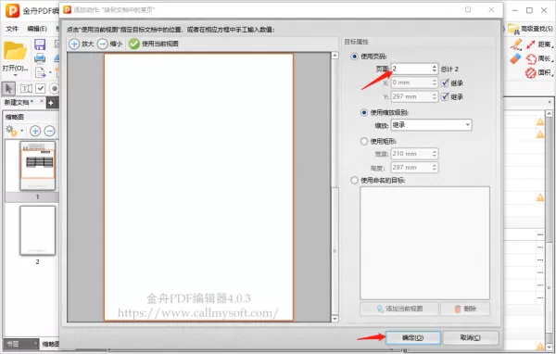
Task: Open the 缩放 dropdown showing 继承
Action: [x=431, y=125]
